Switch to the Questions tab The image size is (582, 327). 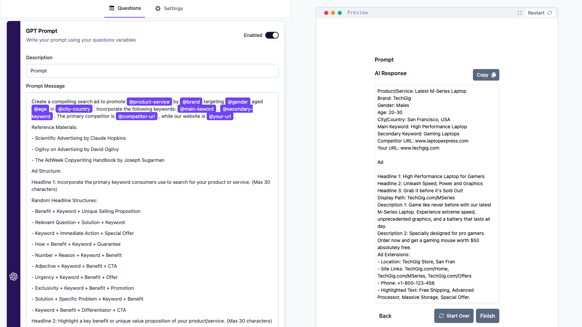coord(125,8)
